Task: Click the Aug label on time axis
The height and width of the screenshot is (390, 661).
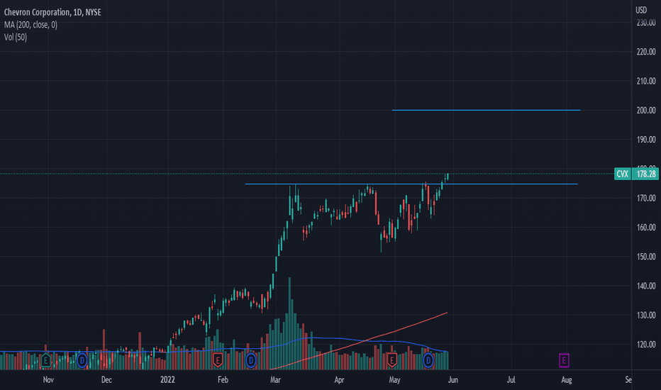Action: [567, 380]
